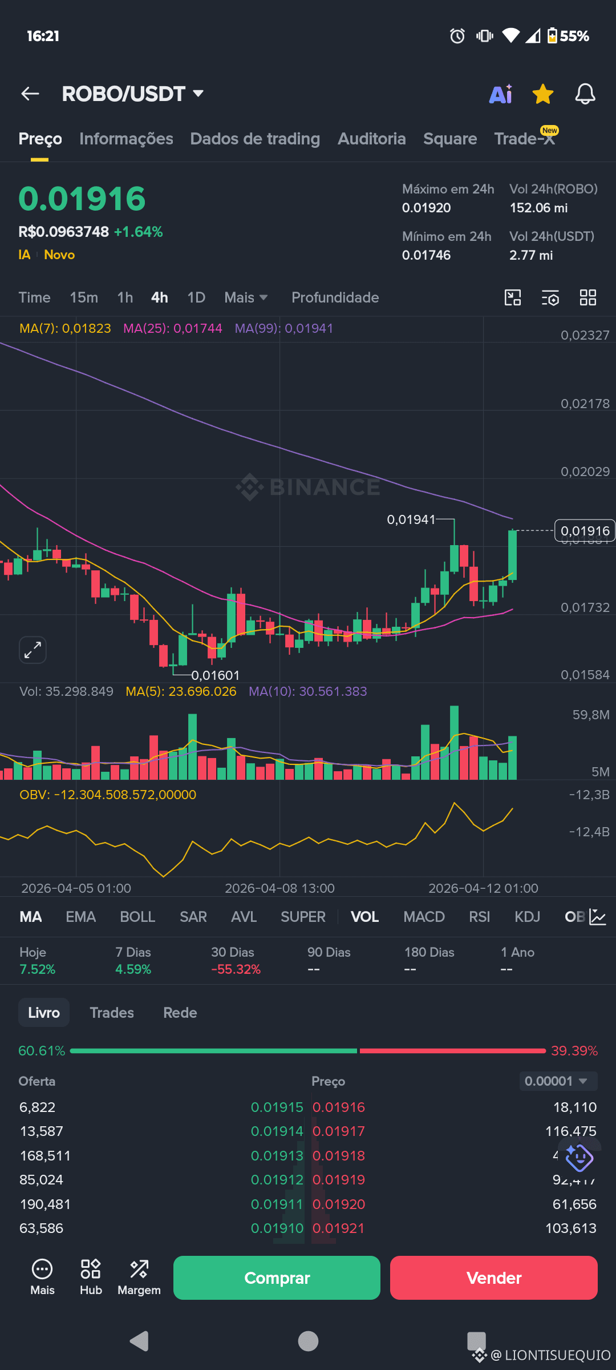Open the Profundidade depth chart

pyautogui.click(x=335, y=297)
